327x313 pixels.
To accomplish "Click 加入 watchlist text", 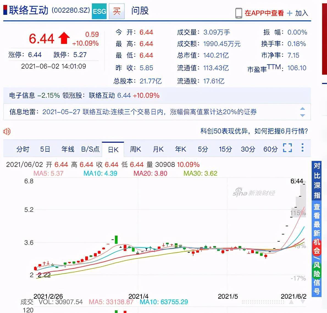I will (x=301, y=13).
